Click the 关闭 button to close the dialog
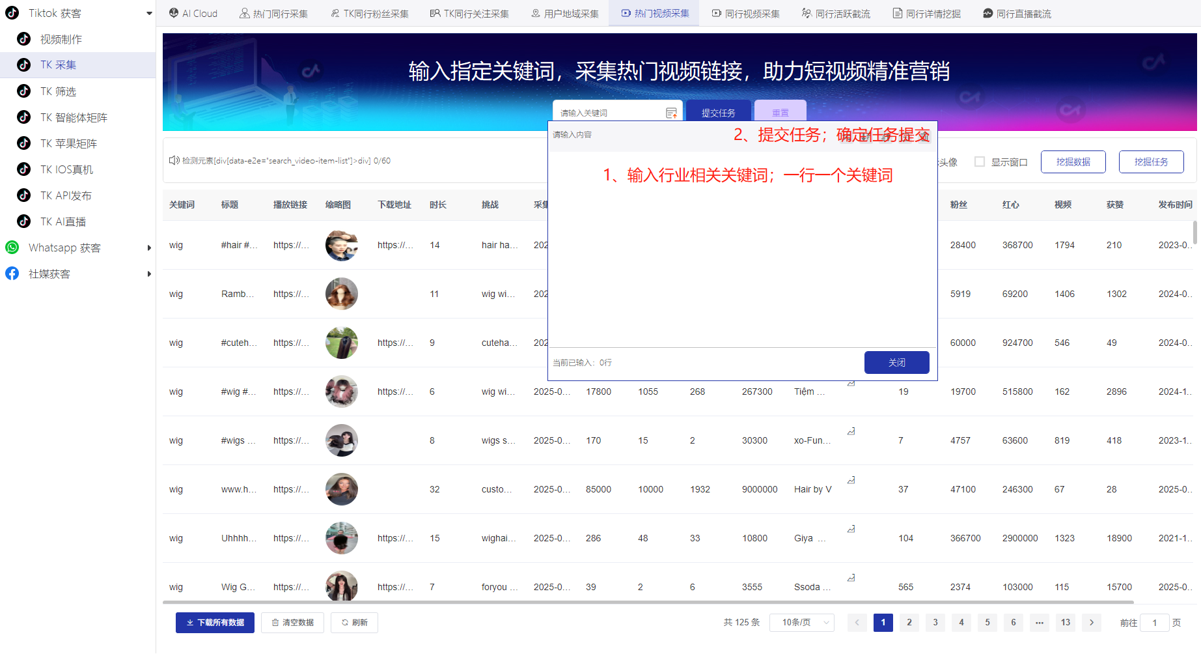The height and width of the screenshot is (654, 1201). coord(896,362)
